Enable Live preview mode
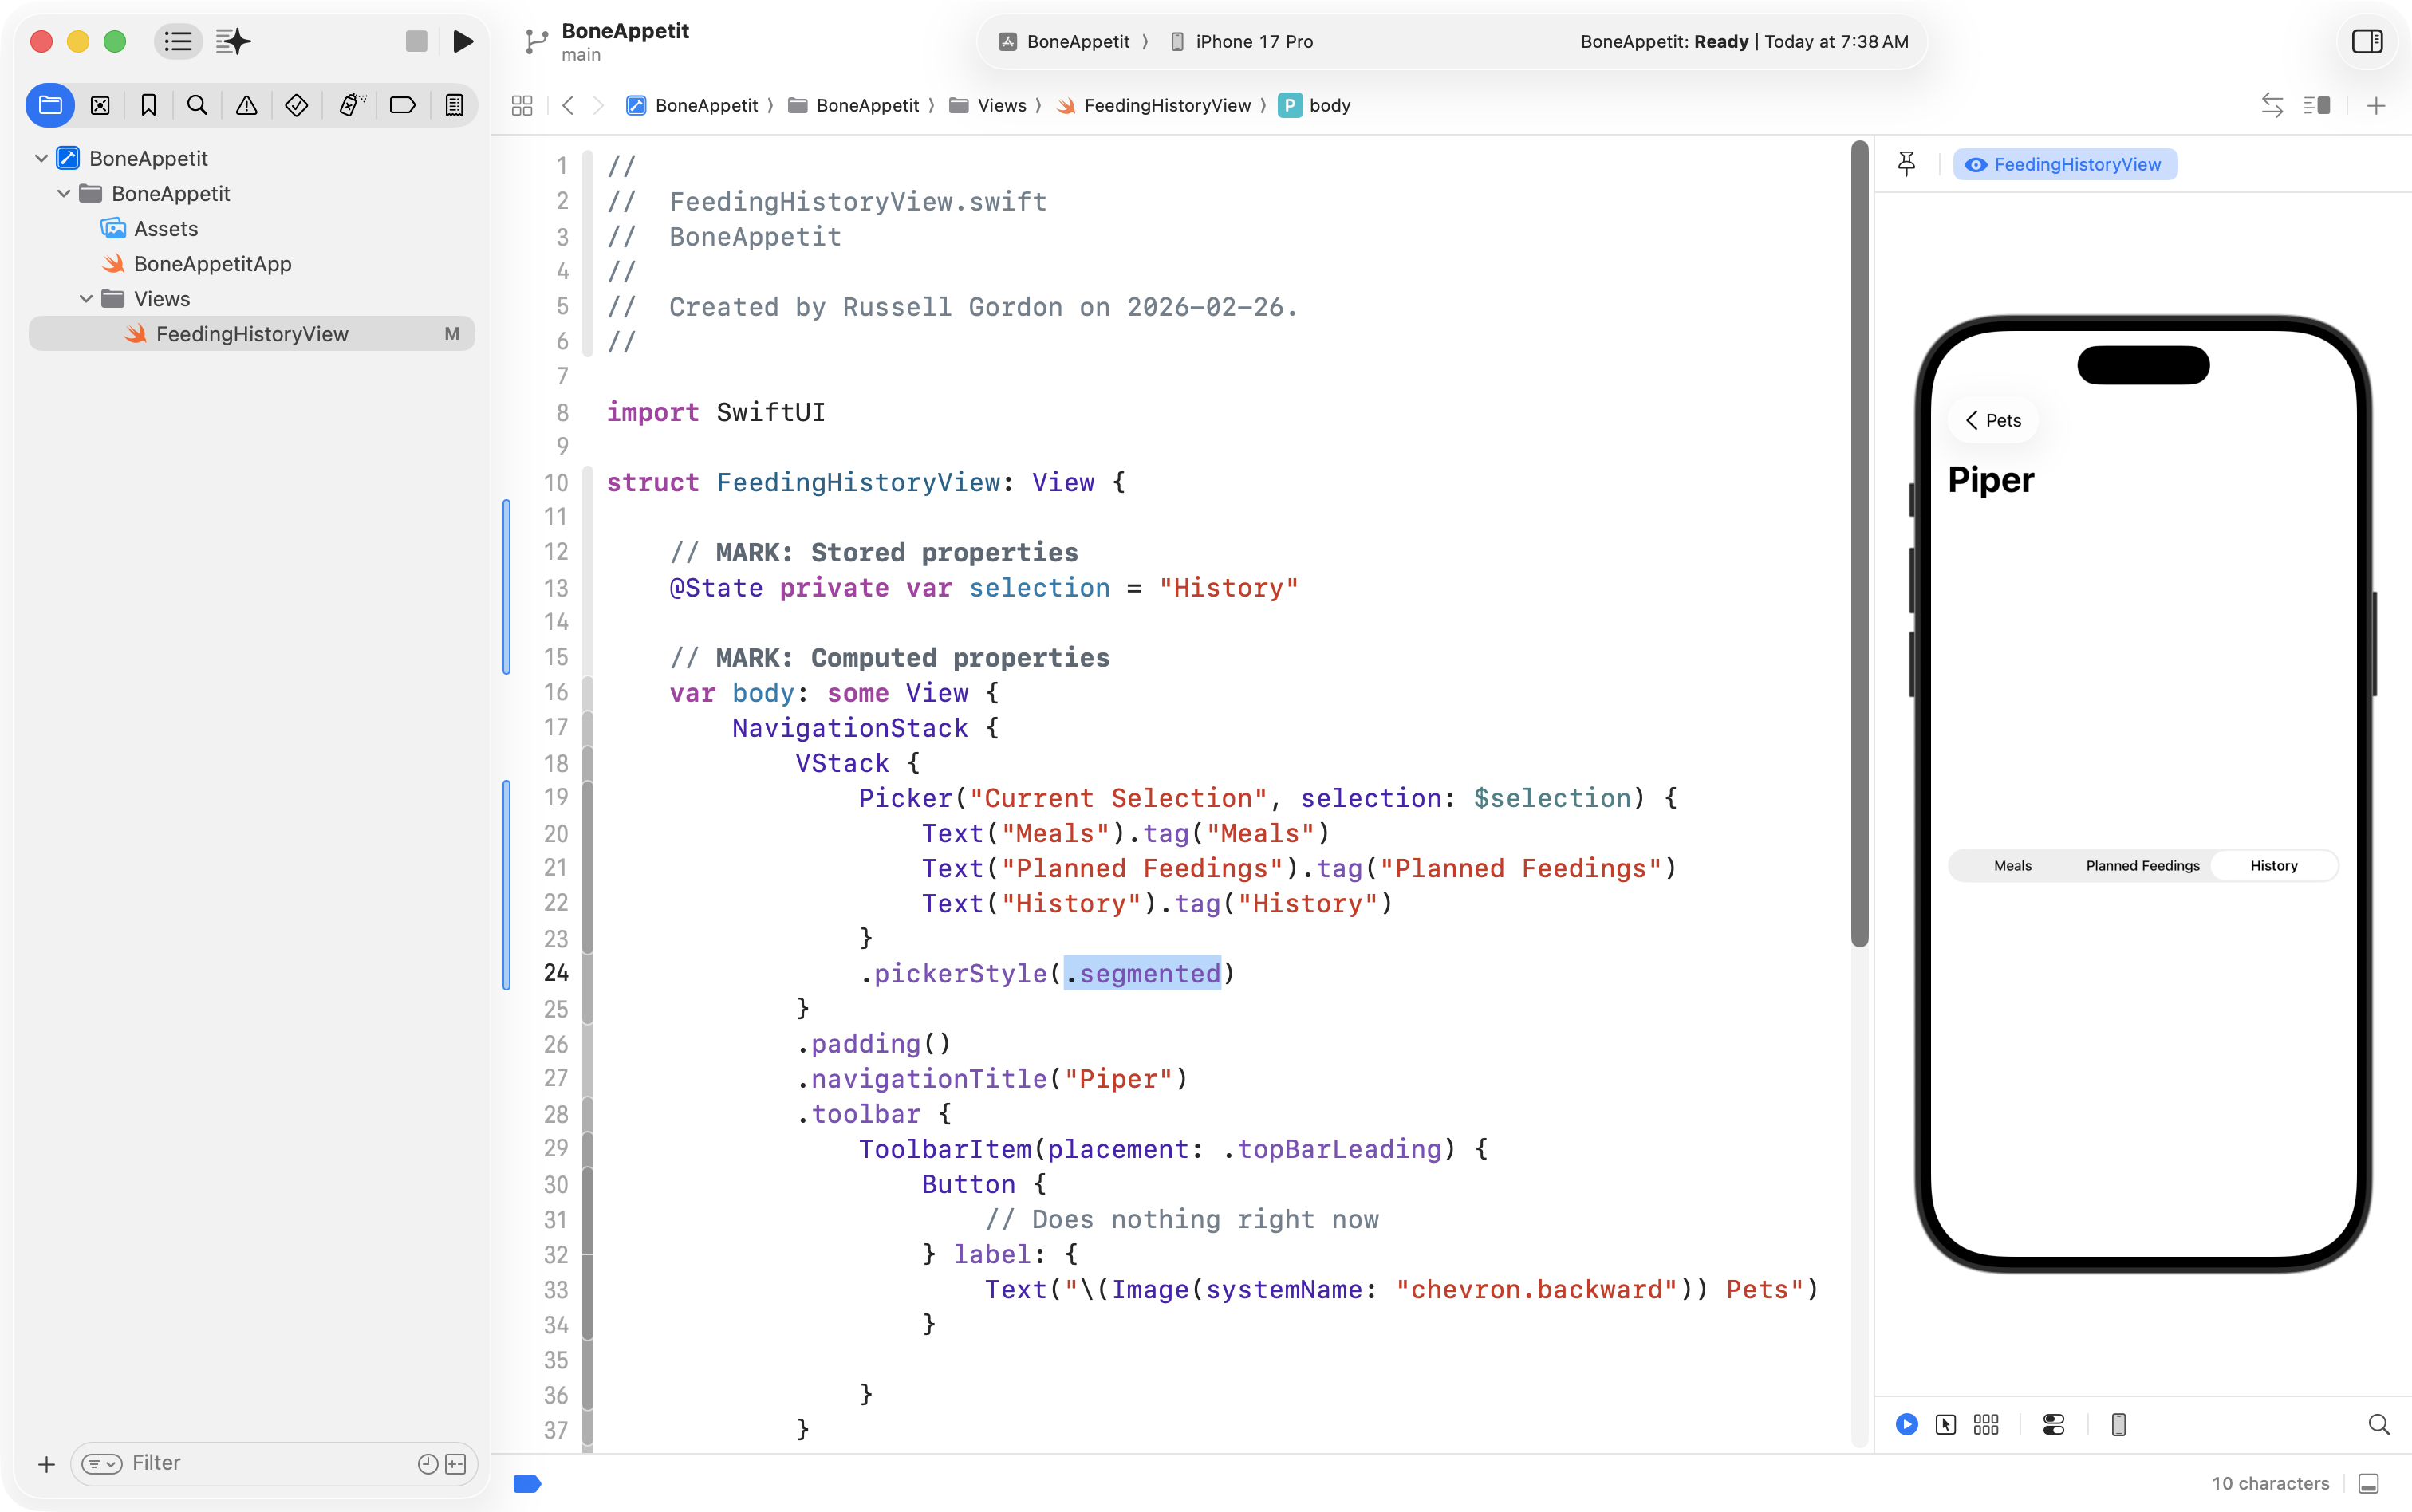This screenshot has height=1512, width=2412. pos(1906,1424)
